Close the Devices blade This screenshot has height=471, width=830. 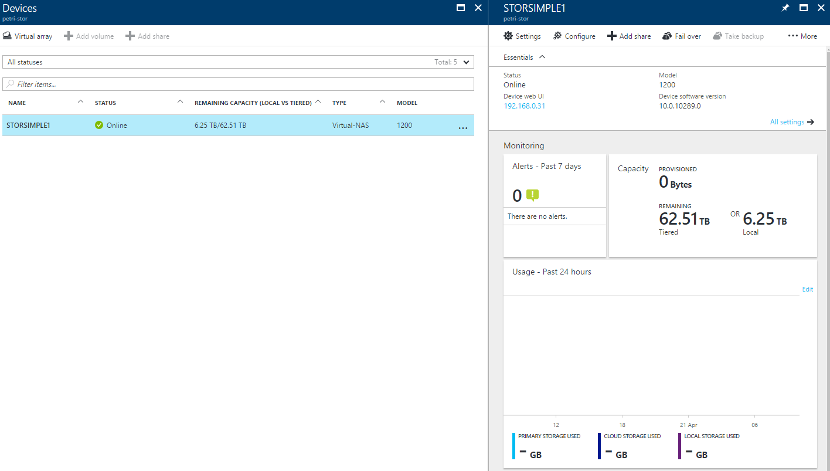tap(478, 8)
